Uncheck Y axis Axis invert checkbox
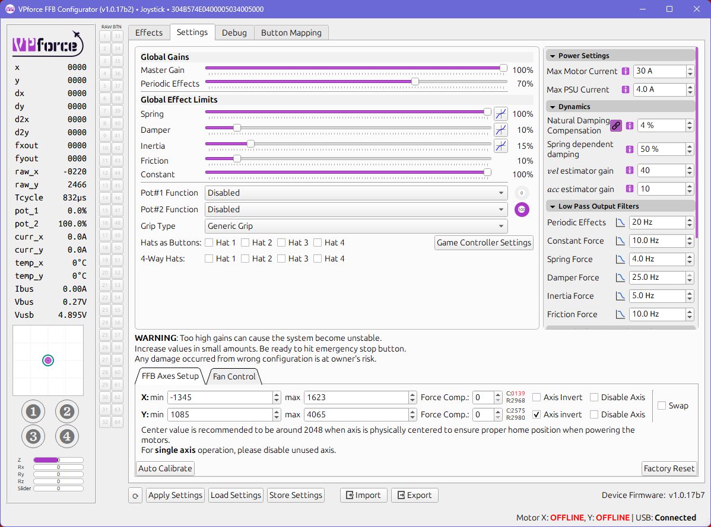 coord(537,414)
